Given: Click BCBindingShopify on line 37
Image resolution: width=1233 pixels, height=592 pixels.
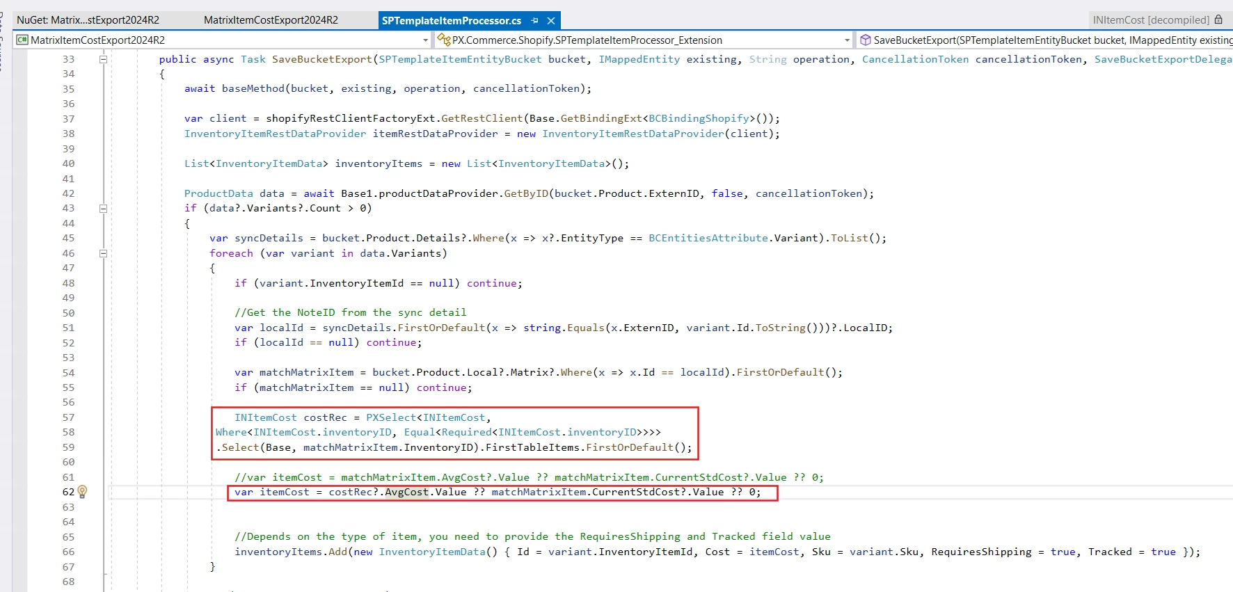Looking at the screenshot, I should pyautogui.click(x=699, y=118).
